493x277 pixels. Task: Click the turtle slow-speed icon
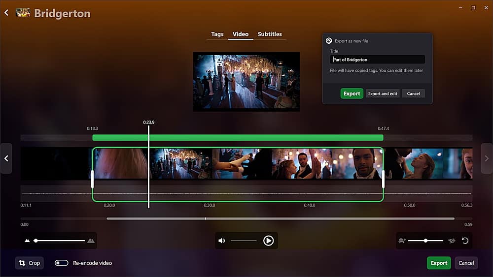tap(402, 241)
